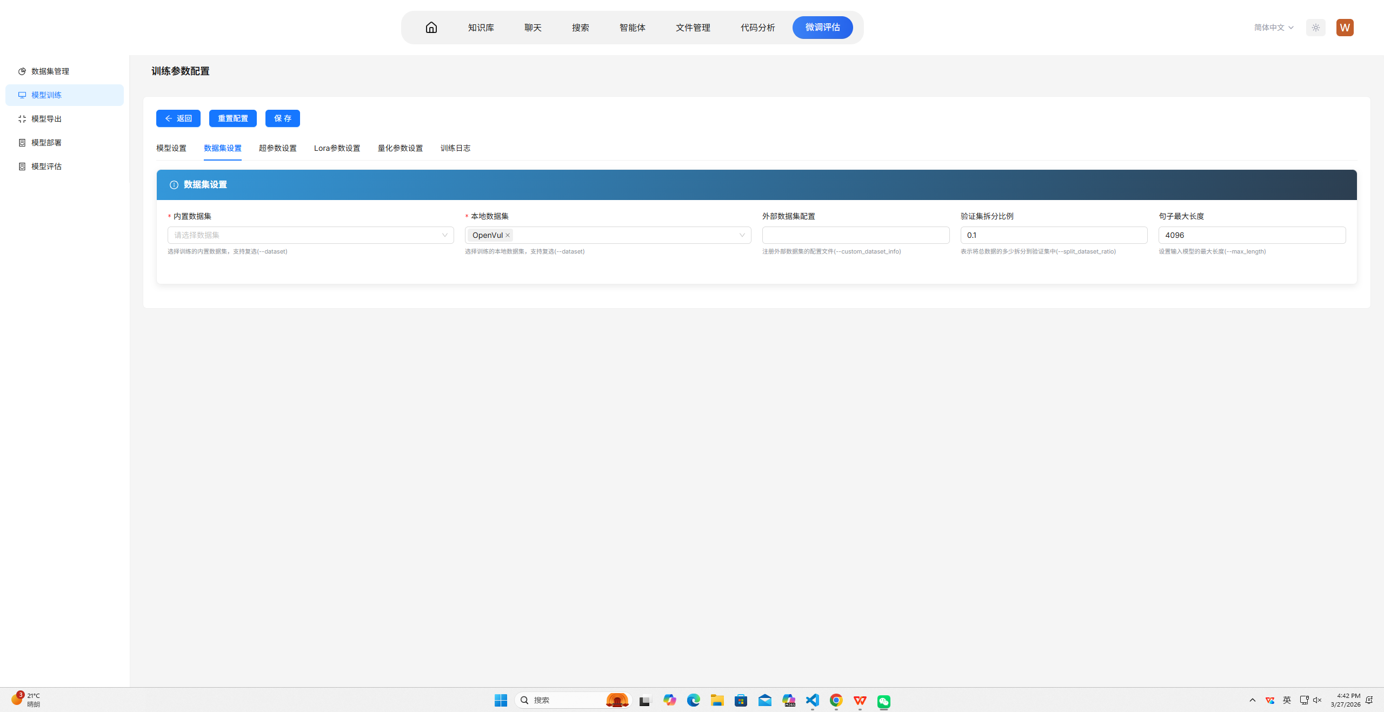Open the 简体中文 language dropdown
This screenshot has height=712, width=1384.
tap(1274, 28)
